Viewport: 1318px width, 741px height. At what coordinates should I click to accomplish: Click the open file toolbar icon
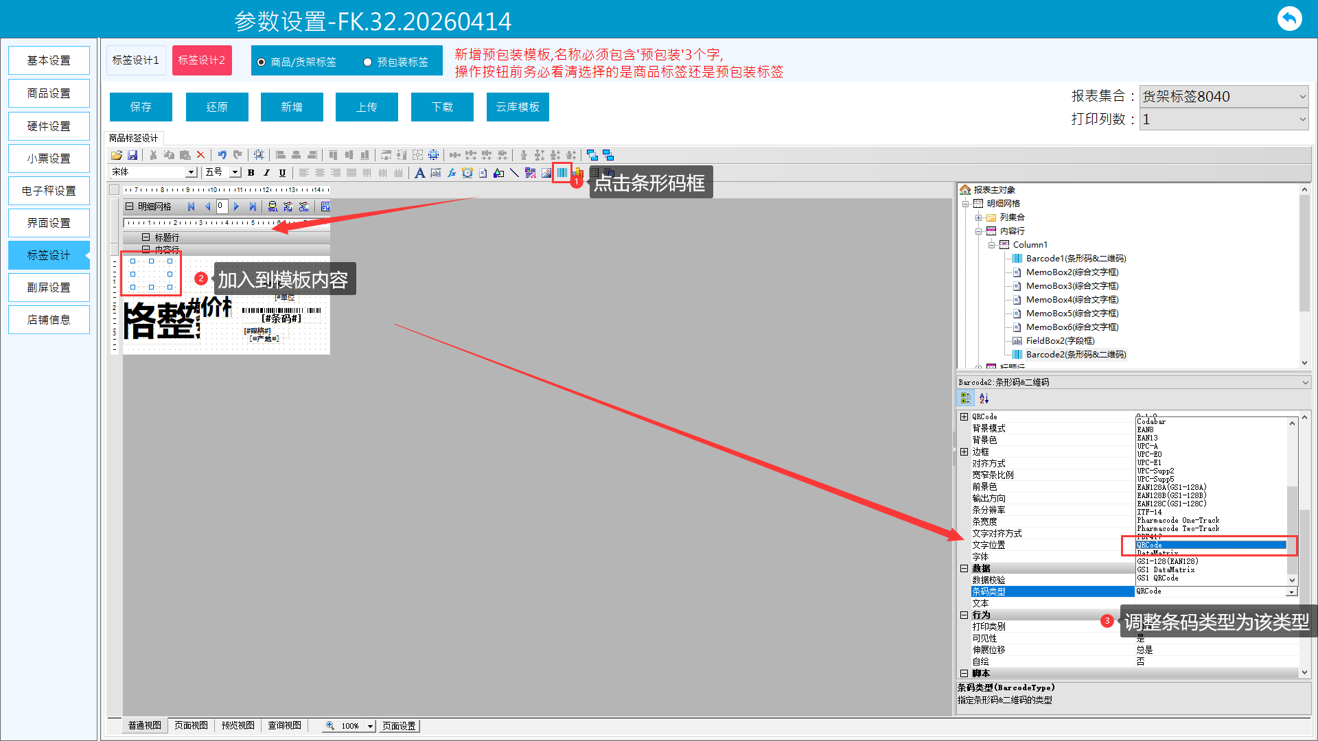117,155
